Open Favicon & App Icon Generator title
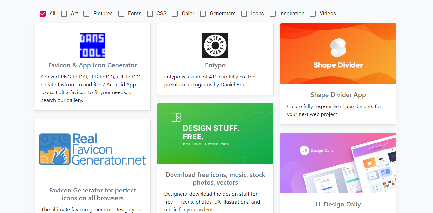The height and width of the screenshot is (213, 433). click(x=93, y=65)
